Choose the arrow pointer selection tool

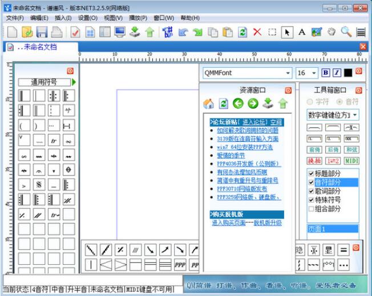point(287,32)
